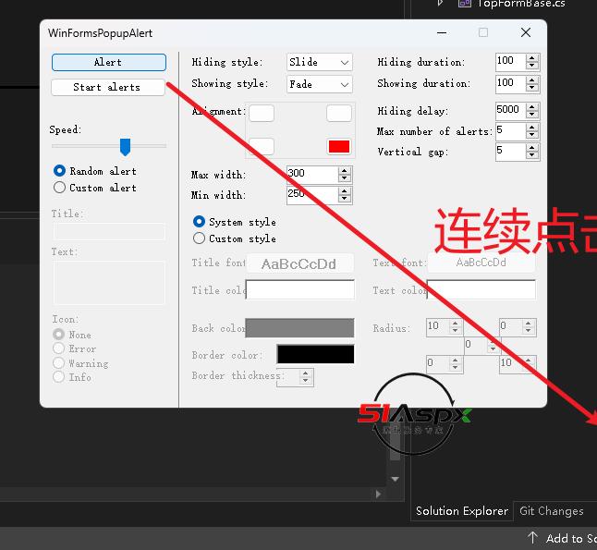
Task: Decrease Max number of alerts
Action: (532, 135)
